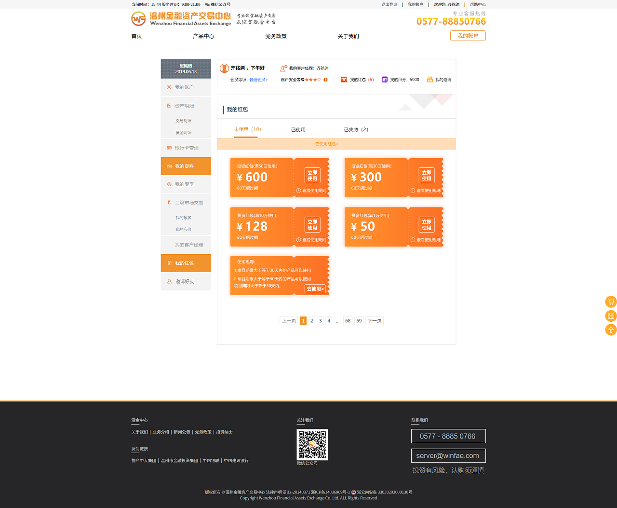Switch to the 已使用 tab
Screen dimensions: 617x508
coord(298,130)
